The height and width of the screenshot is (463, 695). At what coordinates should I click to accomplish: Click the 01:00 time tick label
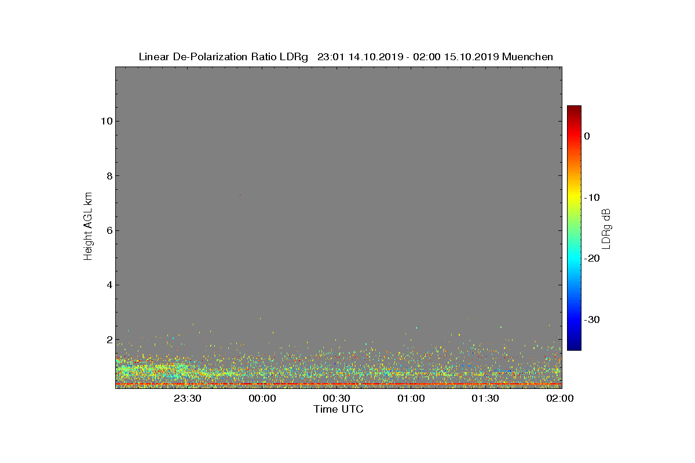[x=411, y=398]
